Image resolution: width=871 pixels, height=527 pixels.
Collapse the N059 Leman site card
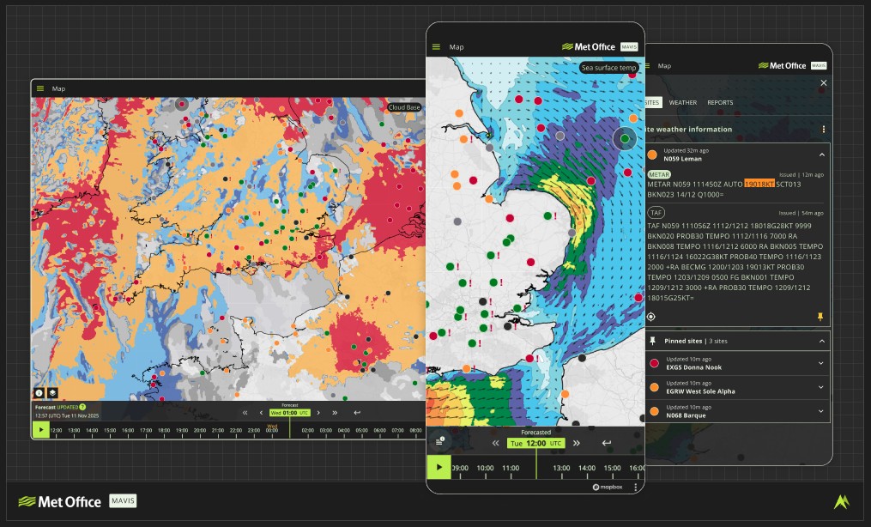(x=821, y=154)
